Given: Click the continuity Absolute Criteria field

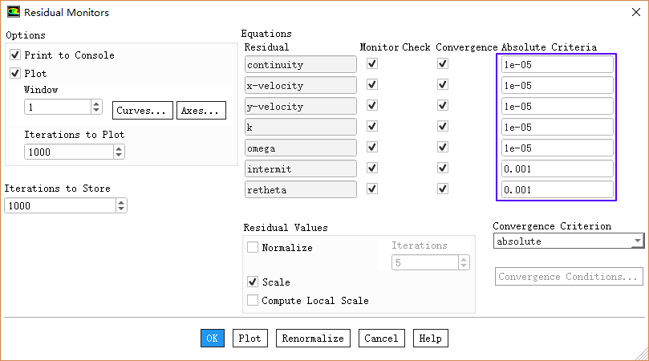Looking at the screenshot, I should [557, 65].
